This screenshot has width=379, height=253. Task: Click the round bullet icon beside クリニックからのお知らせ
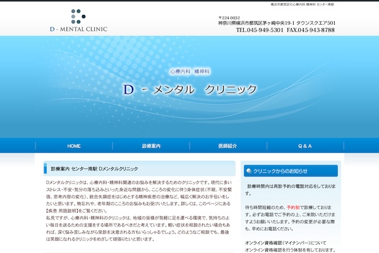pos(249,171)
